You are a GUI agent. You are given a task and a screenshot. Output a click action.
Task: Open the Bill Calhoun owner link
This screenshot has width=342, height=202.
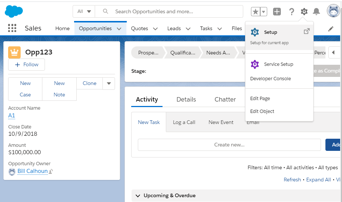[32, 171]
